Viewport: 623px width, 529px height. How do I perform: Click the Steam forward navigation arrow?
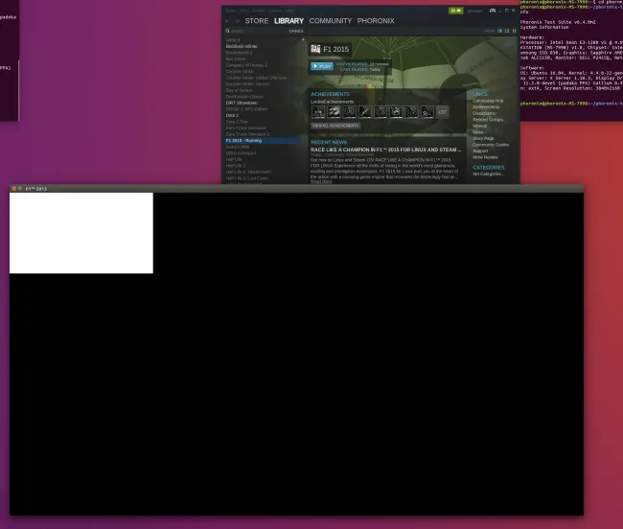click(x=237, y=21)
